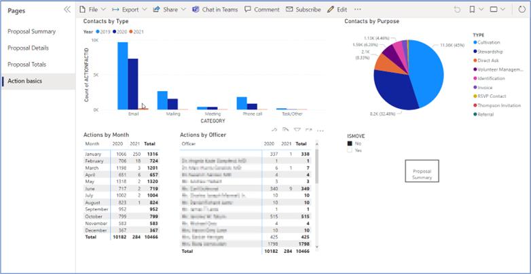Viewport: 531px width, 274px height.
Task: Open the Bookmarks dropdown
Action: 476,10
